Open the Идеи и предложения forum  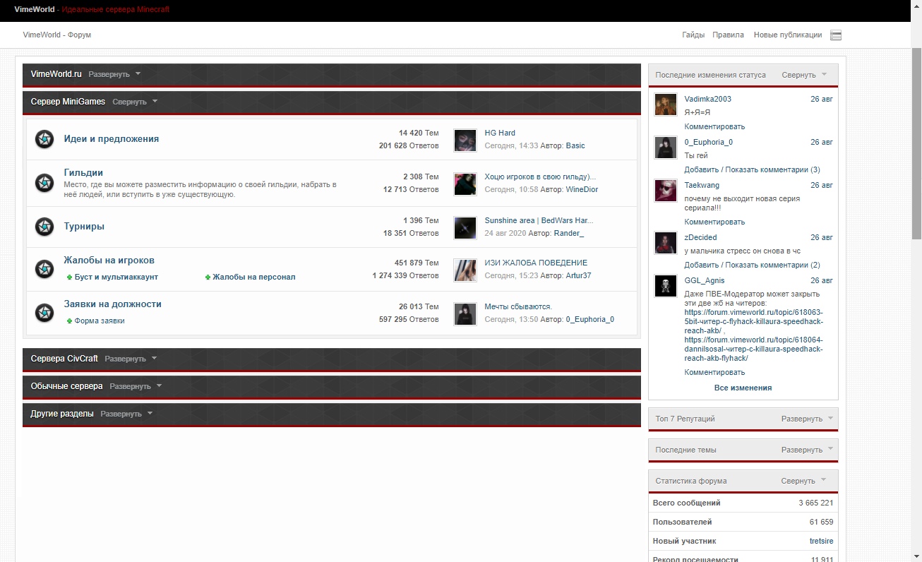(x=111, y=139)
